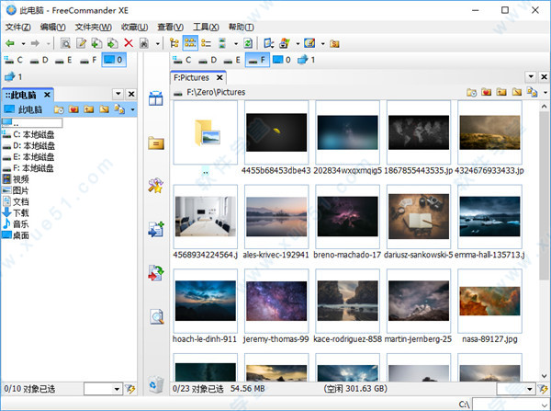This screenshot has width=551, height=411.
Task: Expand the back arrow history dropdown
Action: coord(22,43)
